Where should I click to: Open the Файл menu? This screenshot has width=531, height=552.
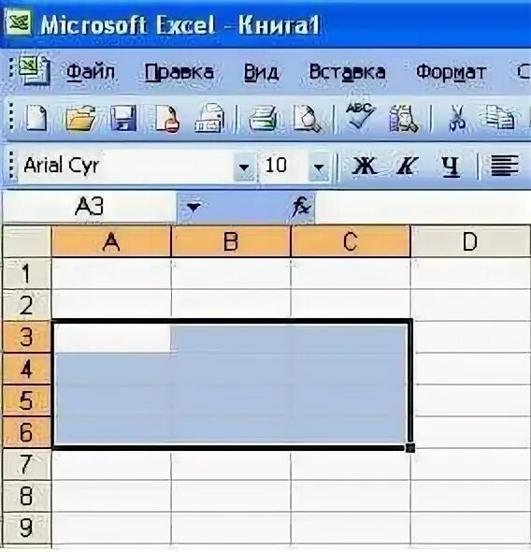pos(91,73)
